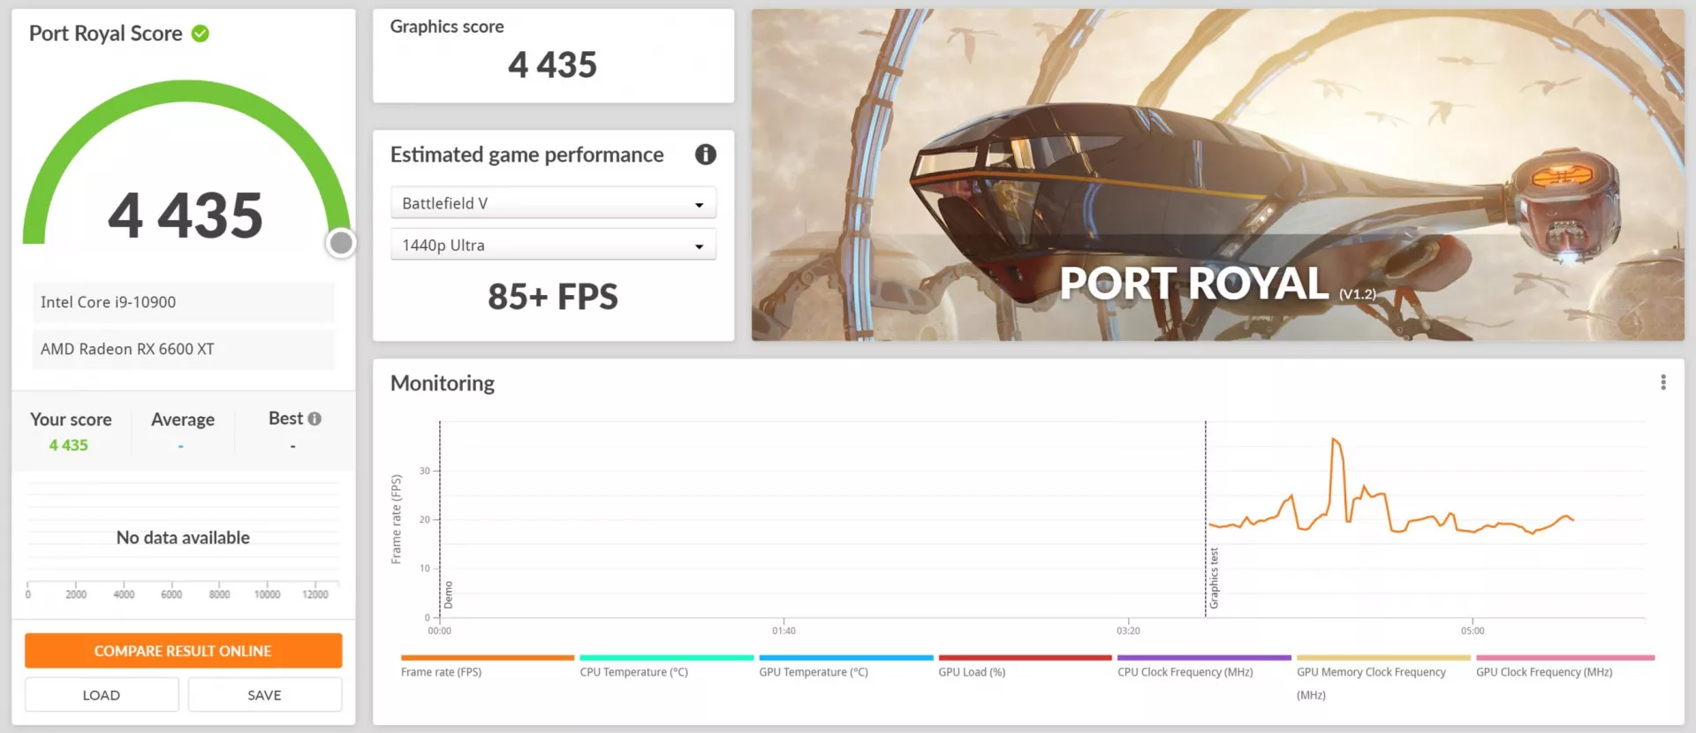Toggle the GPU Load (%) legend item
The height and width of the screenshot is (733, 1696).
pos(1025,665)
